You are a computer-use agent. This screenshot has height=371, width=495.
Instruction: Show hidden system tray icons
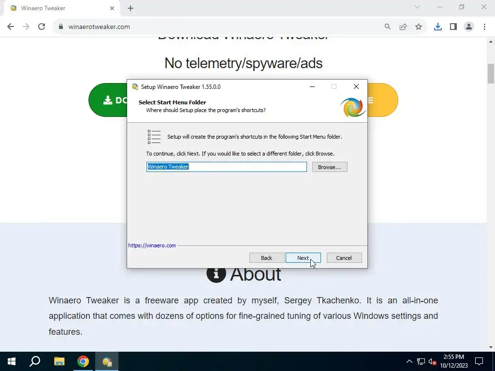(409, 361)
